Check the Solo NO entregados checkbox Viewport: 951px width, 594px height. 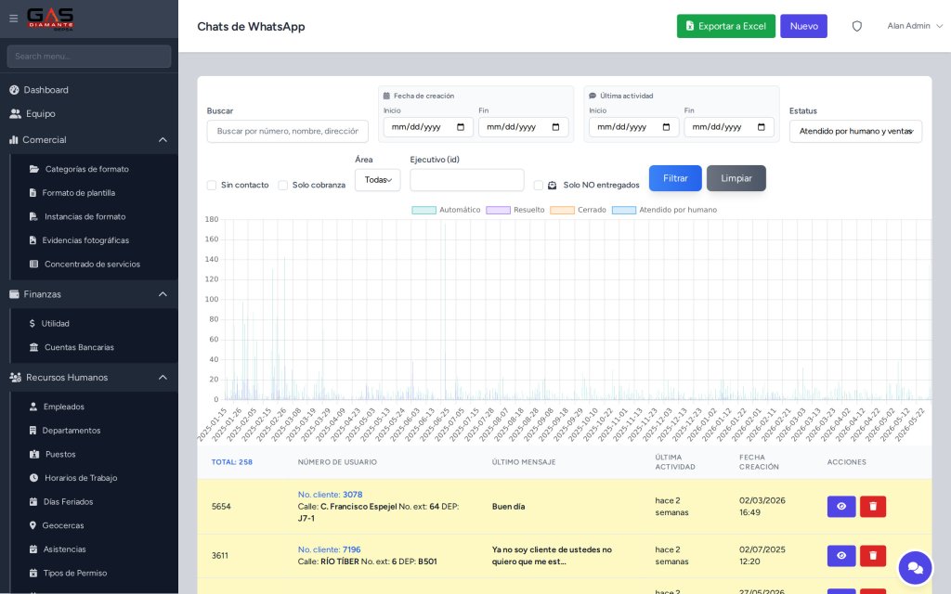tap(539, 185)
